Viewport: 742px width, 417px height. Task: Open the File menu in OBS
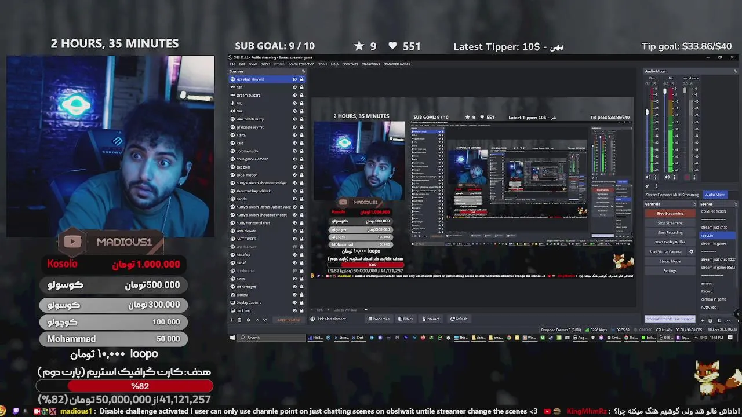coord(232,64)
